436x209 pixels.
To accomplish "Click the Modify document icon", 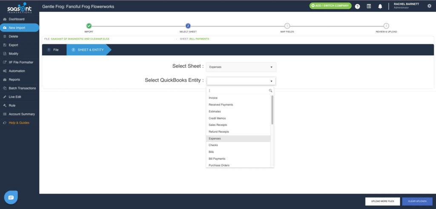I will 4,54.
